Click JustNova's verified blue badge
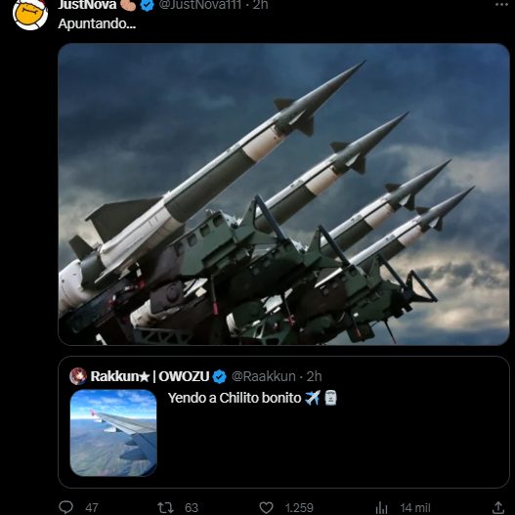Screen dimensions: 515x515 tap(148, 5)
